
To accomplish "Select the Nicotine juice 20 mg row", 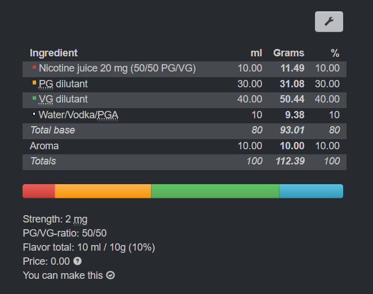I will click(x=184, y=69).
